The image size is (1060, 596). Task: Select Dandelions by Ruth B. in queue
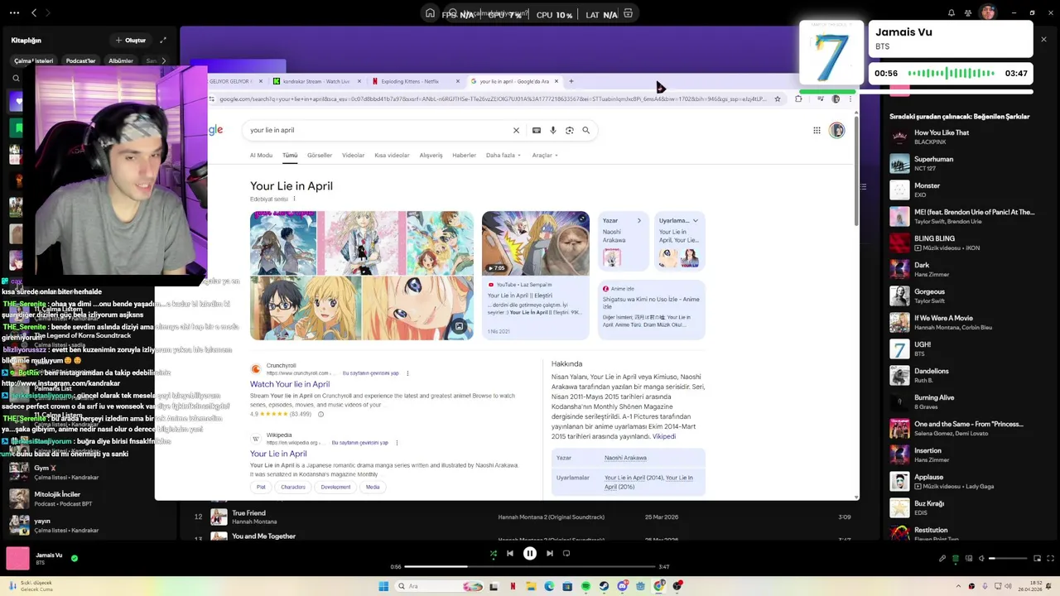click(961, 375)
